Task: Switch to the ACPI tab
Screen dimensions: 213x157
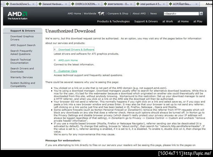Action: [x=184, y=4]
